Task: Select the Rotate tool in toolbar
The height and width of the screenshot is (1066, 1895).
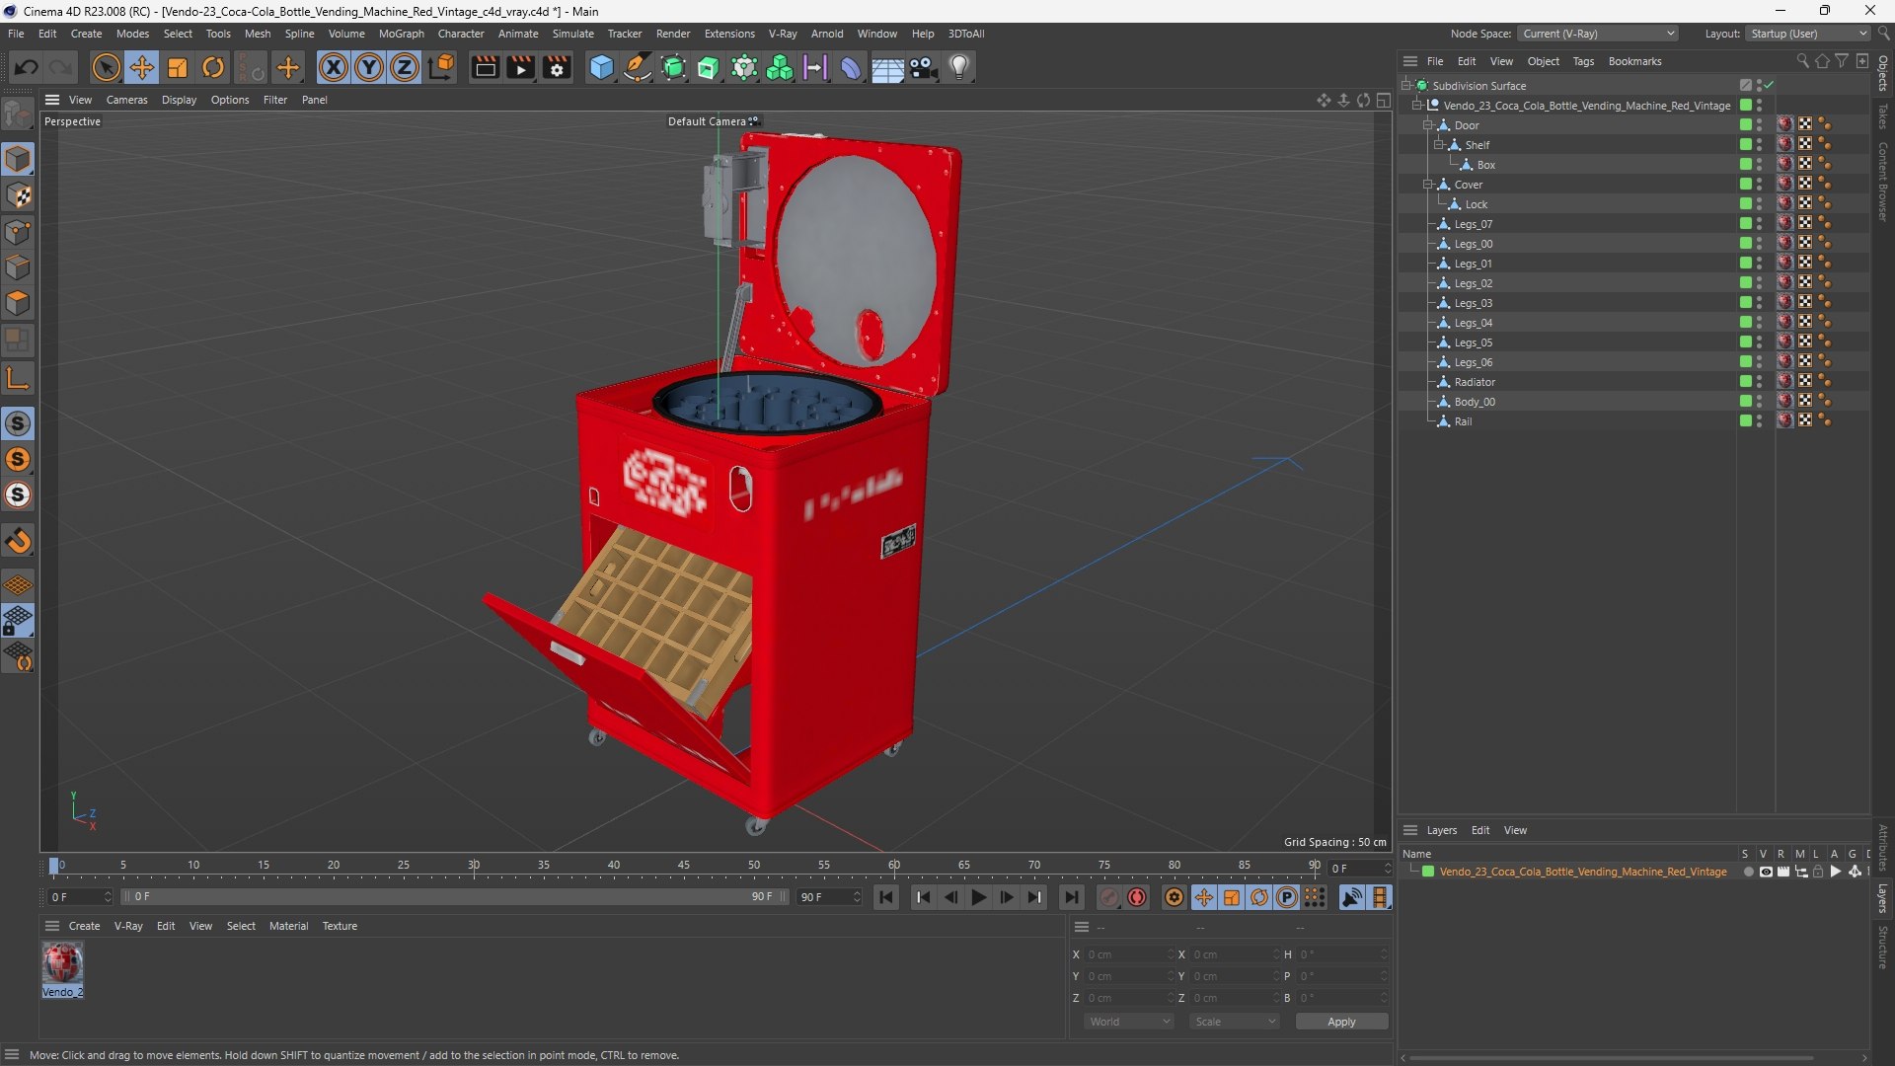Action: click(213, 67)
